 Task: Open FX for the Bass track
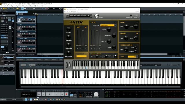pos(34,27)
